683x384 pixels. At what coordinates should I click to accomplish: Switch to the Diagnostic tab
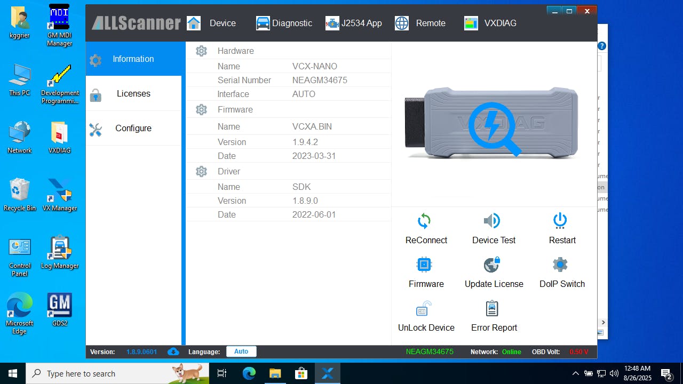[x=284, y=23]
